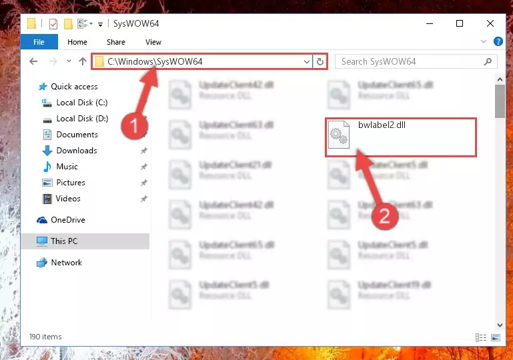Open the recent locations dropdown

(x=69, y=61)
